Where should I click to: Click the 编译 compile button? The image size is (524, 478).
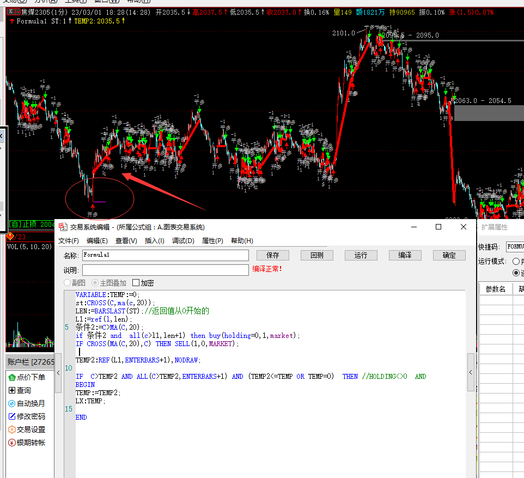tap(405, 255)
